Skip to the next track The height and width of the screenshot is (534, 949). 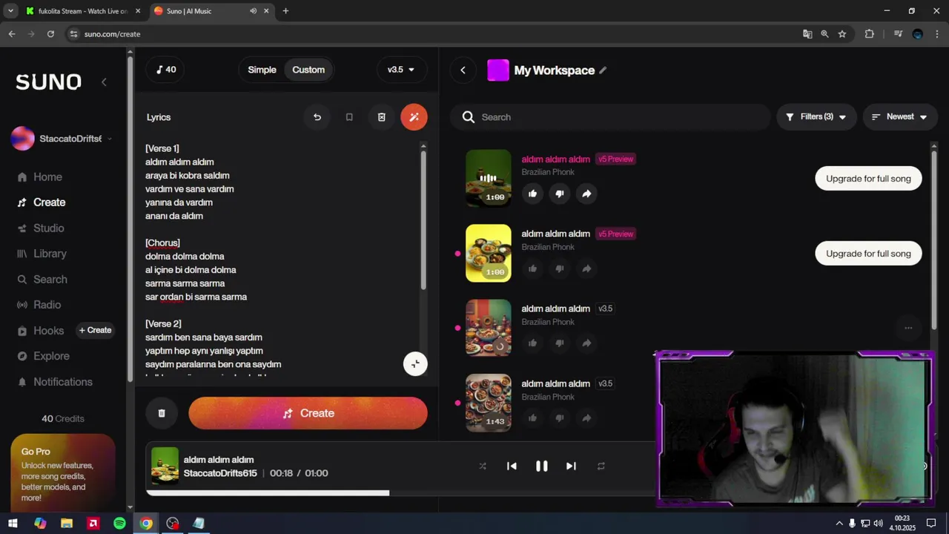pyautogui.click(x=571, y=466)
